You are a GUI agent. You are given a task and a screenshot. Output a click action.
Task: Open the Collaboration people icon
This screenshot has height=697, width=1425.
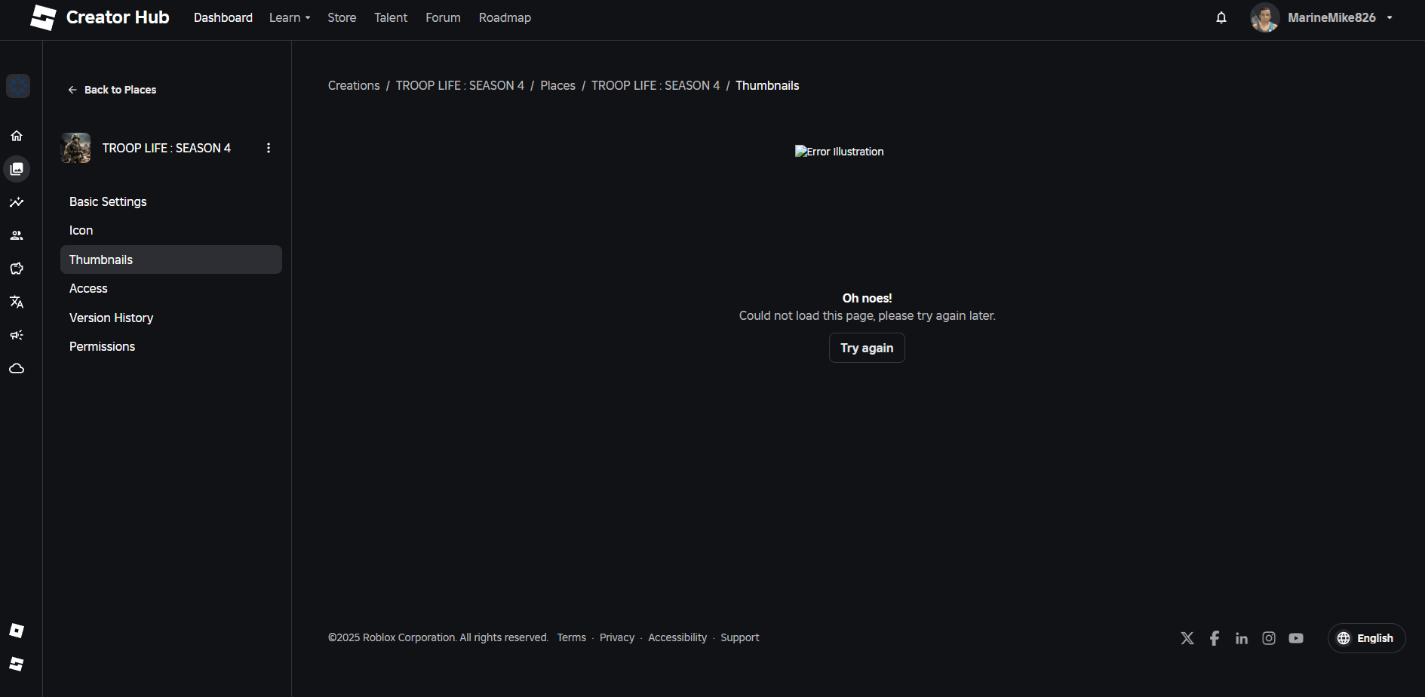pyautogui.click(x=17, y=235)
